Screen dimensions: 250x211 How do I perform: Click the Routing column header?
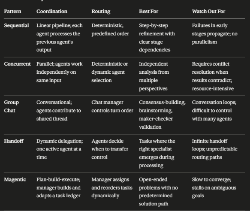101,12
